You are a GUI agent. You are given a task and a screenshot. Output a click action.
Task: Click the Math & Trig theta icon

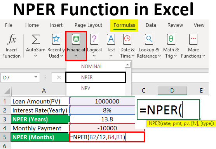coord(171,39)
